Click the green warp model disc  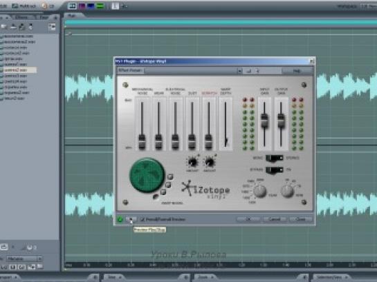click(x=147, y=175)
